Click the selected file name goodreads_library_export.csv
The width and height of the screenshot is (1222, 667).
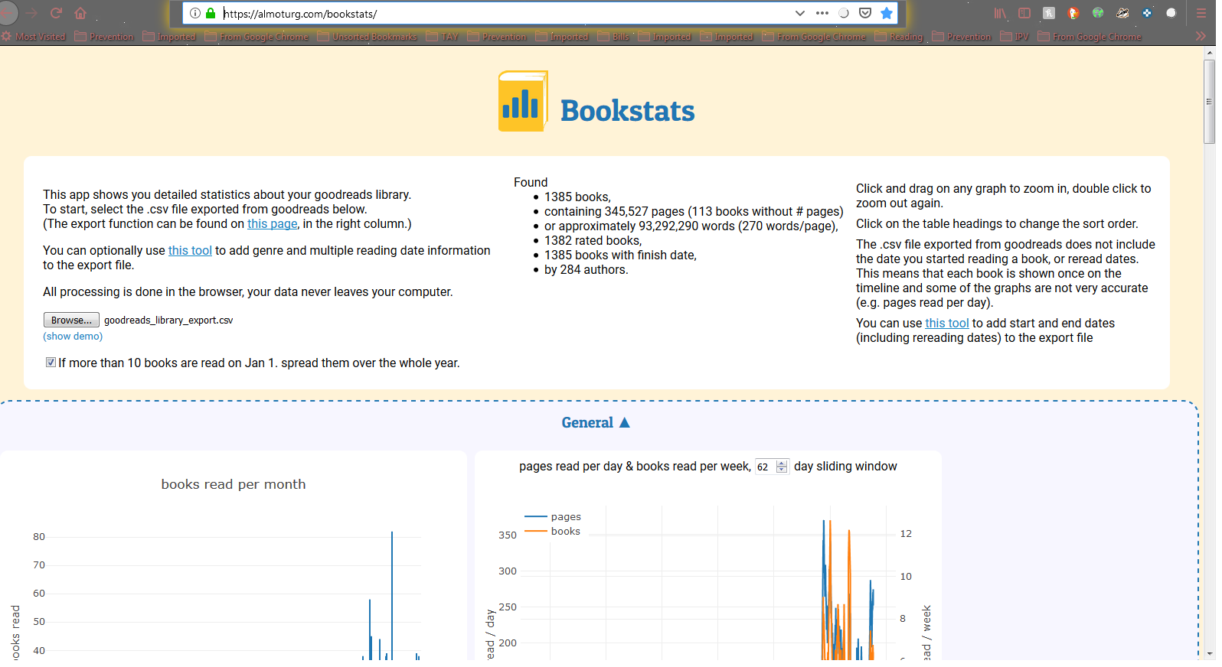[x=168, y=320]
